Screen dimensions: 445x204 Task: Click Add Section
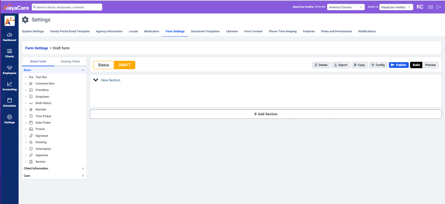click(x=266, y=114)
